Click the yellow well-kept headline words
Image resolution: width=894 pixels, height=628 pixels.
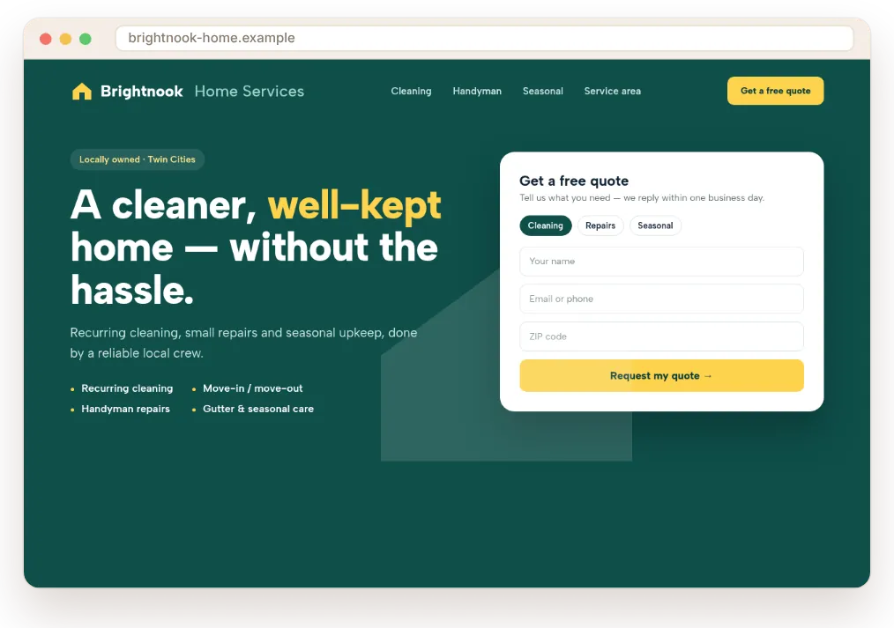tap(354, 205)
